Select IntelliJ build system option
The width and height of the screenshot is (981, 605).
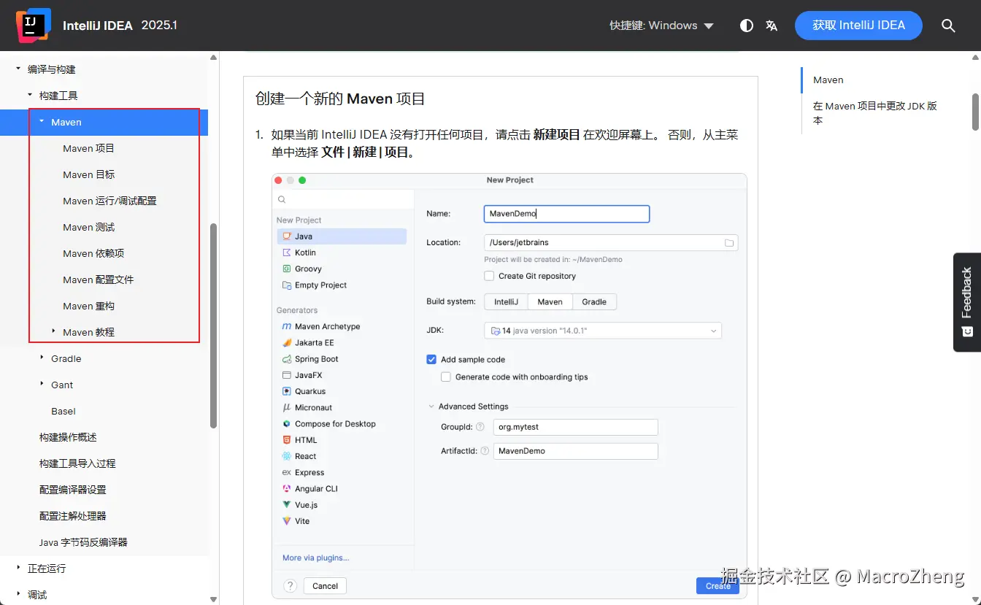506,301
